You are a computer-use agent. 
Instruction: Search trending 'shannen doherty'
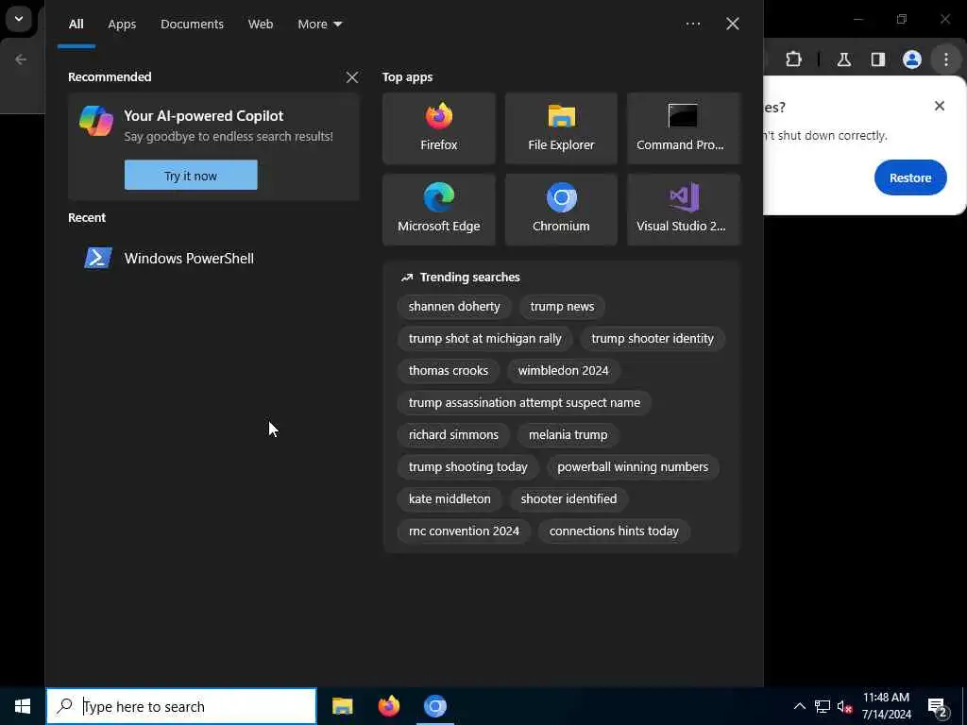(454, 307)
